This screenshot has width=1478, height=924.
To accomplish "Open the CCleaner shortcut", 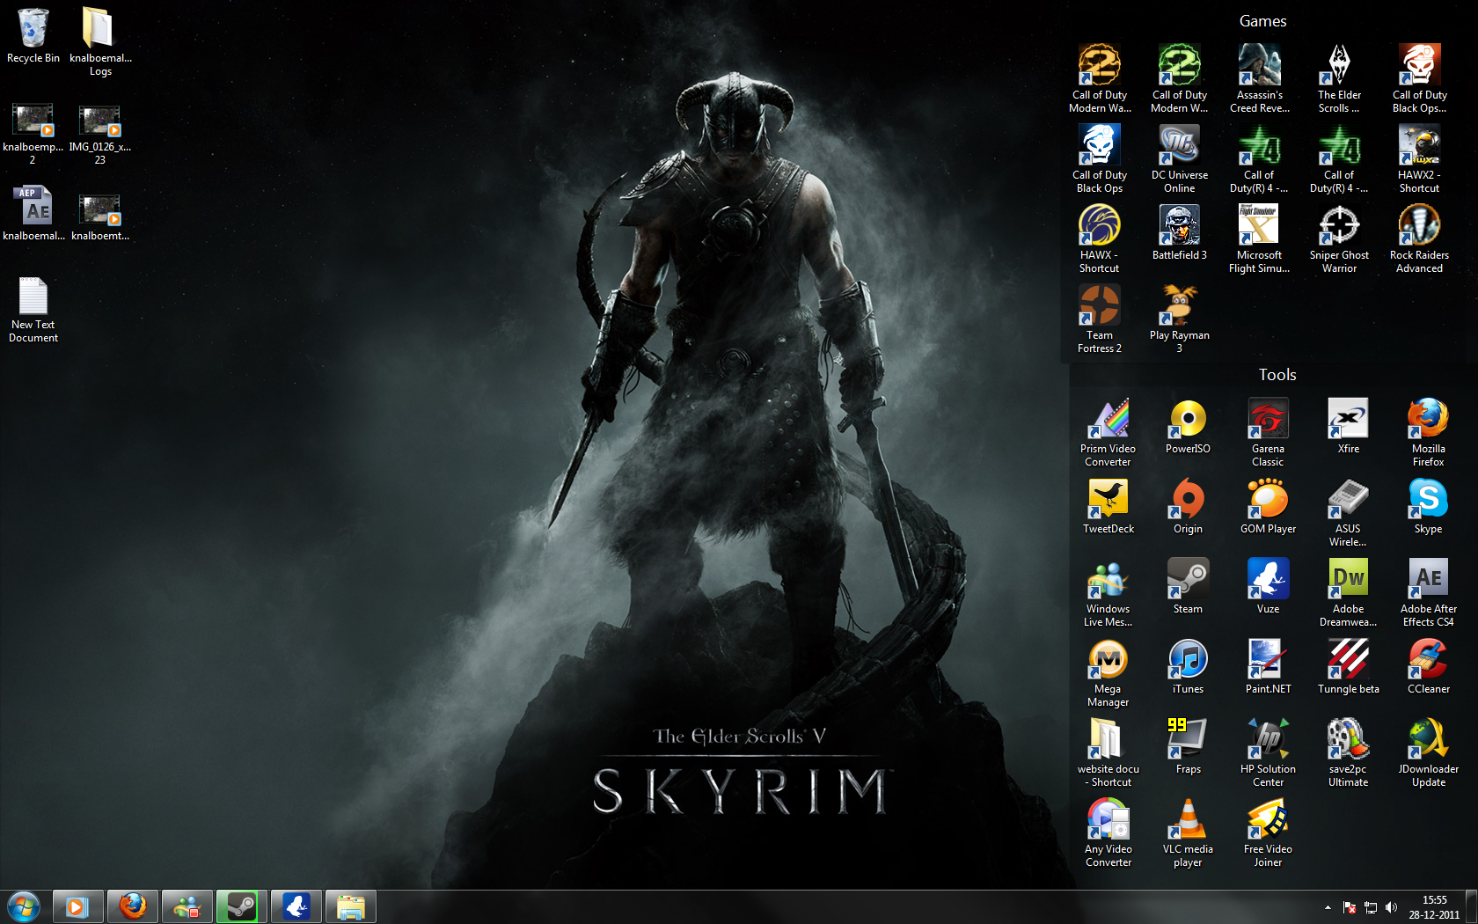I will click(x=1428, y=659).
